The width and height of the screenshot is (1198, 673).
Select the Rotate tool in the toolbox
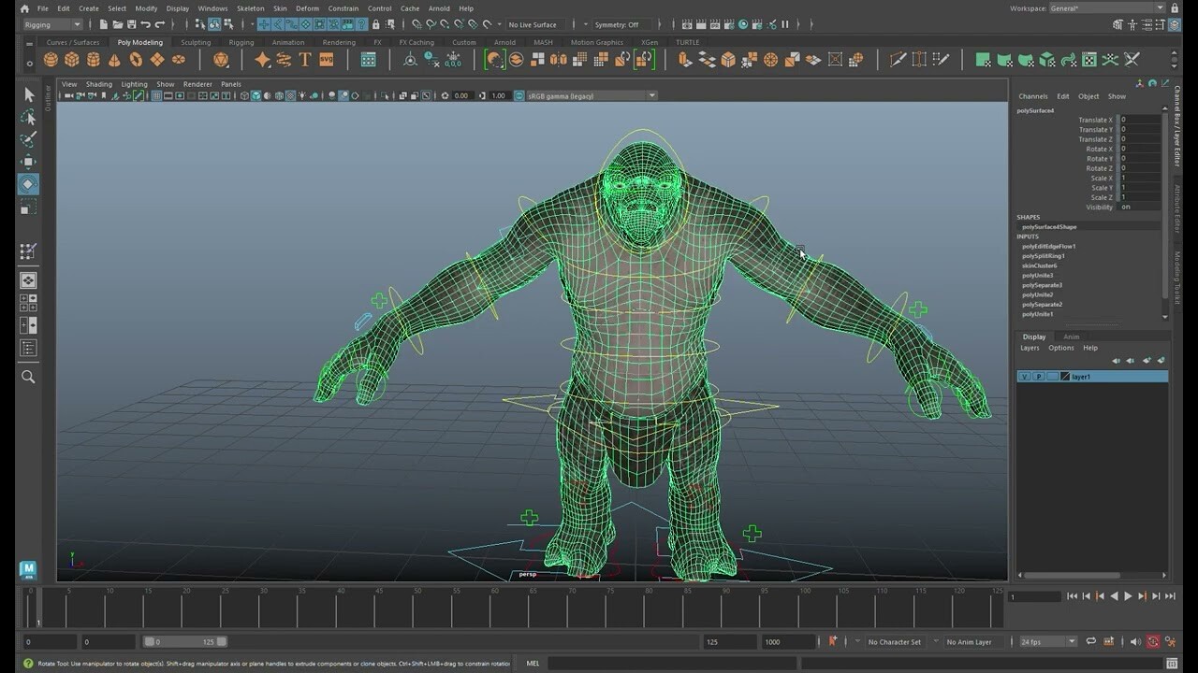coord(28,184)
